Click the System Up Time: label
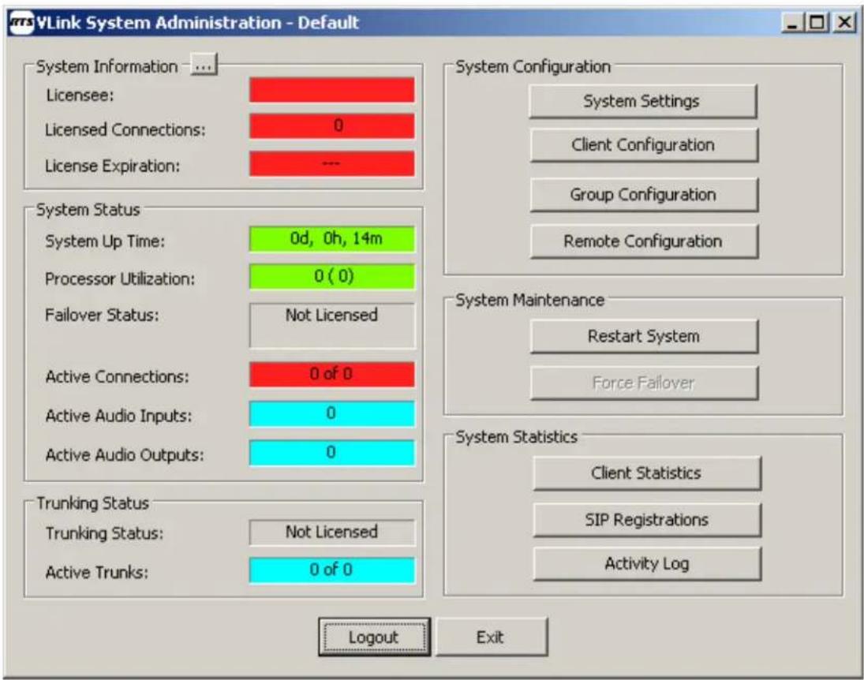The width and height of the screenshot is (864, 680). point(105,241)
